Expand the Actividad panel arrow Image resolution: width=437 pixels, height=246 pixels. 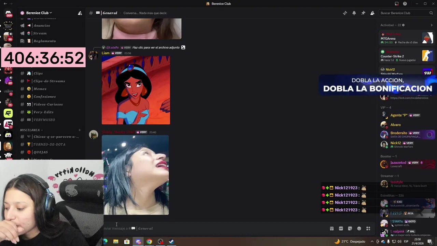[432, 25]
